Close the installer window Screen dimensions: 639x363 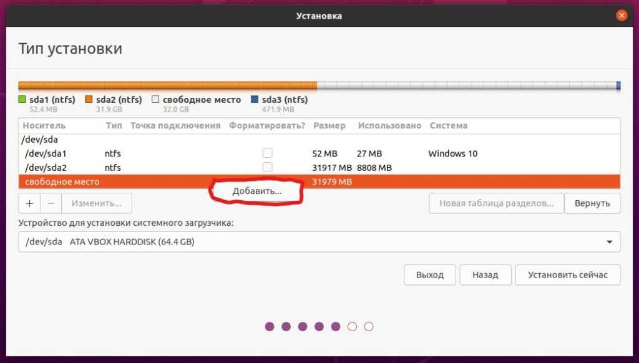click(621, 16)
